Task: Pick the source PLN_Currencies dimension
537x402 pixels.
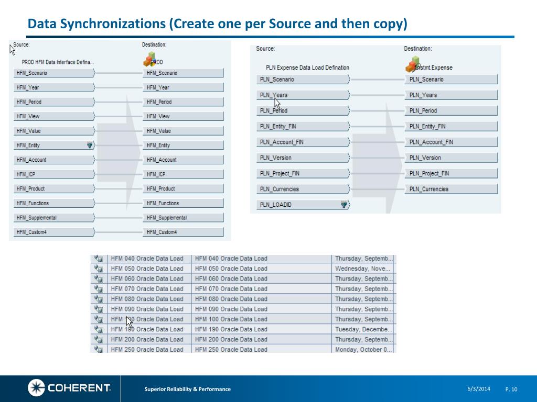Action: (x=303, y=189)
